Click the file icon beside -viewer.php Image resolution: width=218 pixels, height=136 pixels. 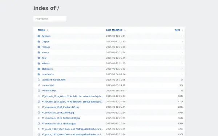tap(39, 85)
